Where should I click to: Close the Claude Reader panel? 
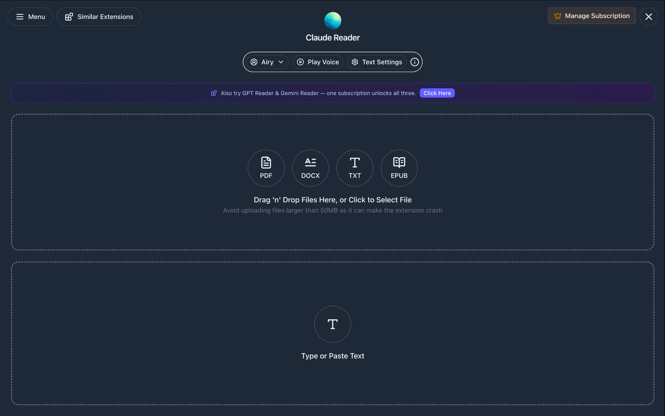[x=648, y=17]
